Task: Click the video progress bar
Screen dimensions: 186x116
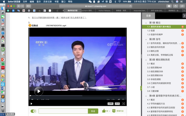Action: coord(78,96)
